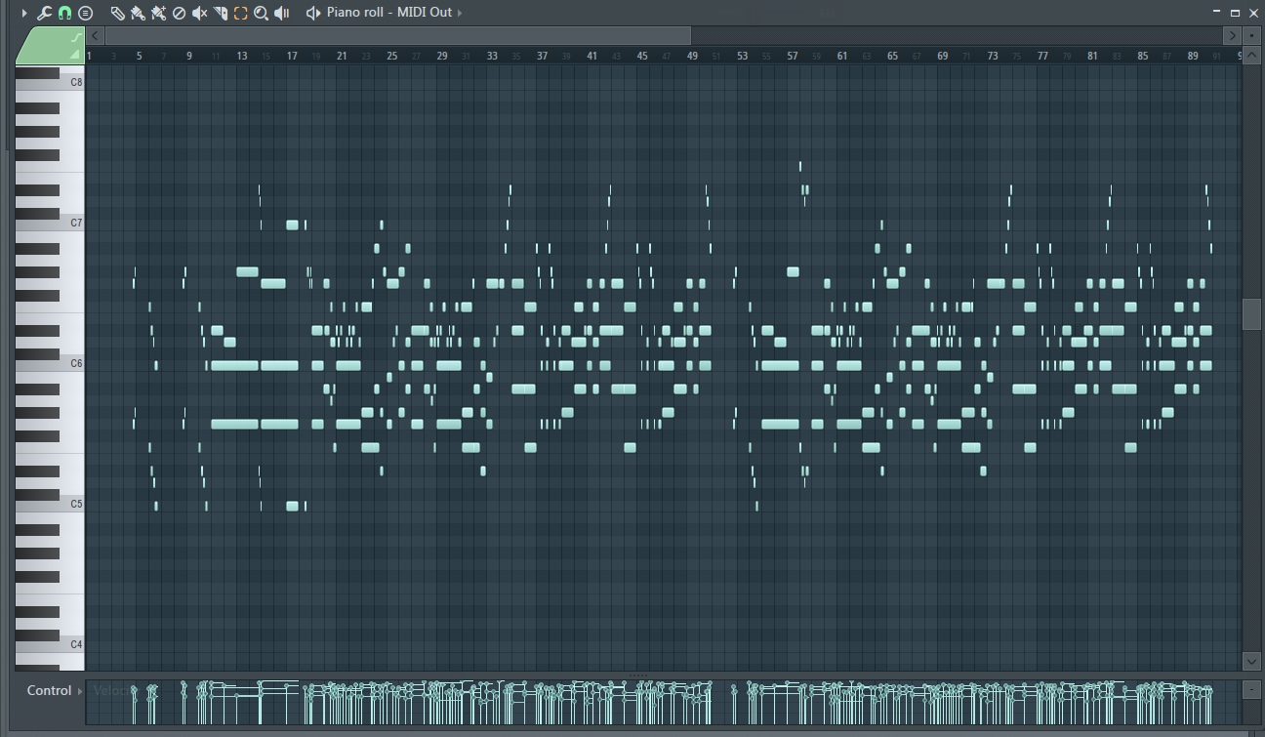Click the horizontal scrollbar thumb
Viewport: 1265px width, 737px height.
398,36
